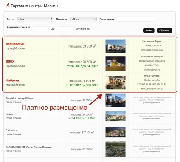Viewport: 180px width, 162px height.
Task: Click the от 34 000Р до 119 000Р price
Action: [82, 118]
